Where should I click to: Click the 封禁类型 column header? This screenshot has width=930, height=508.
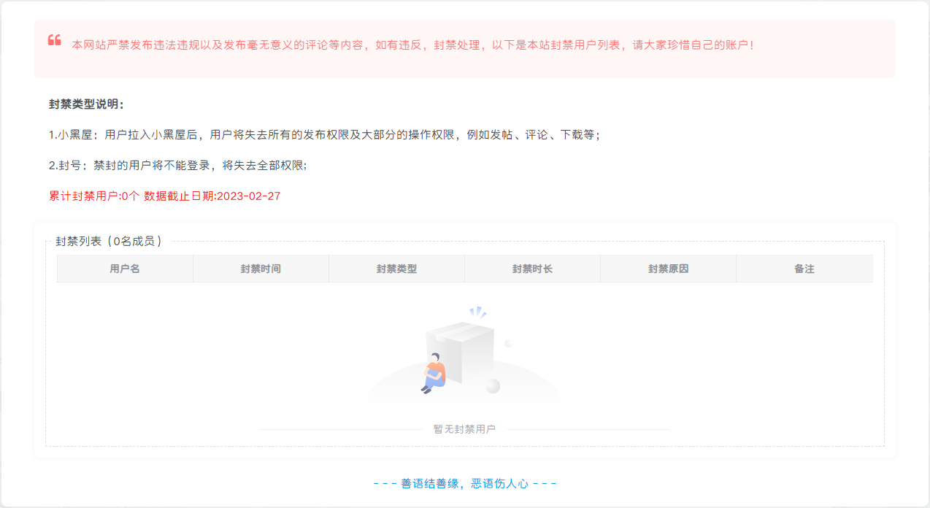(x=396, y=269)
